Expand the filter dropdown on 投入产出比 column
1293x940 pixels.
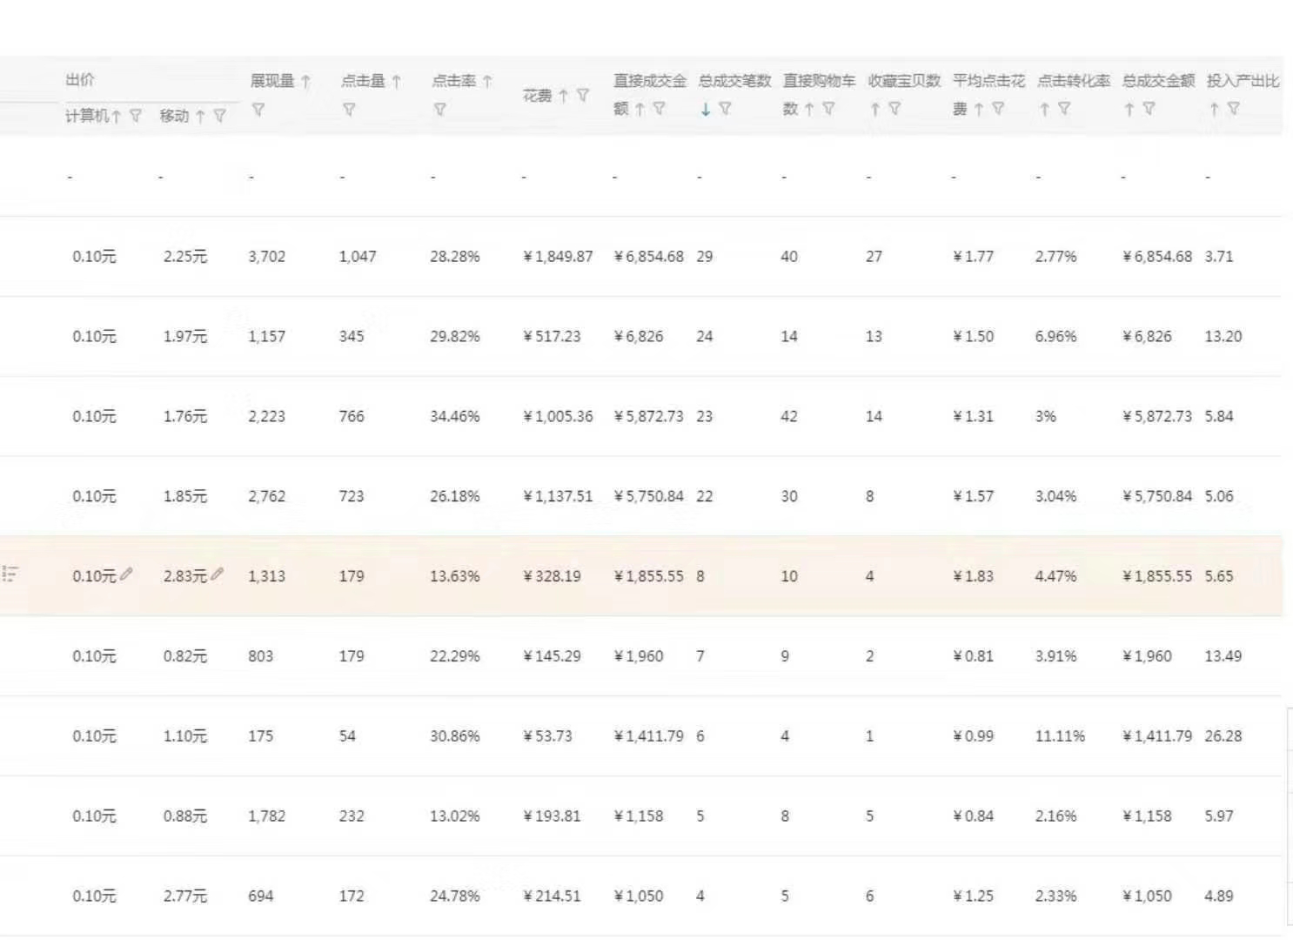pos(1235,109)
